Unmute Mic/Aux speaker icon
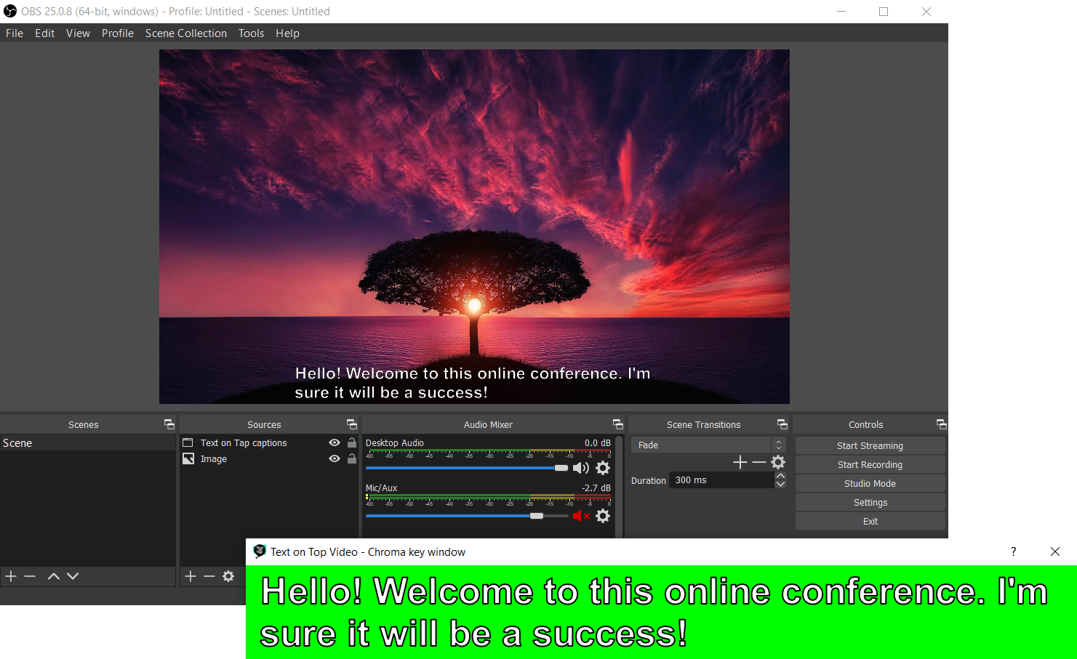 581,516
